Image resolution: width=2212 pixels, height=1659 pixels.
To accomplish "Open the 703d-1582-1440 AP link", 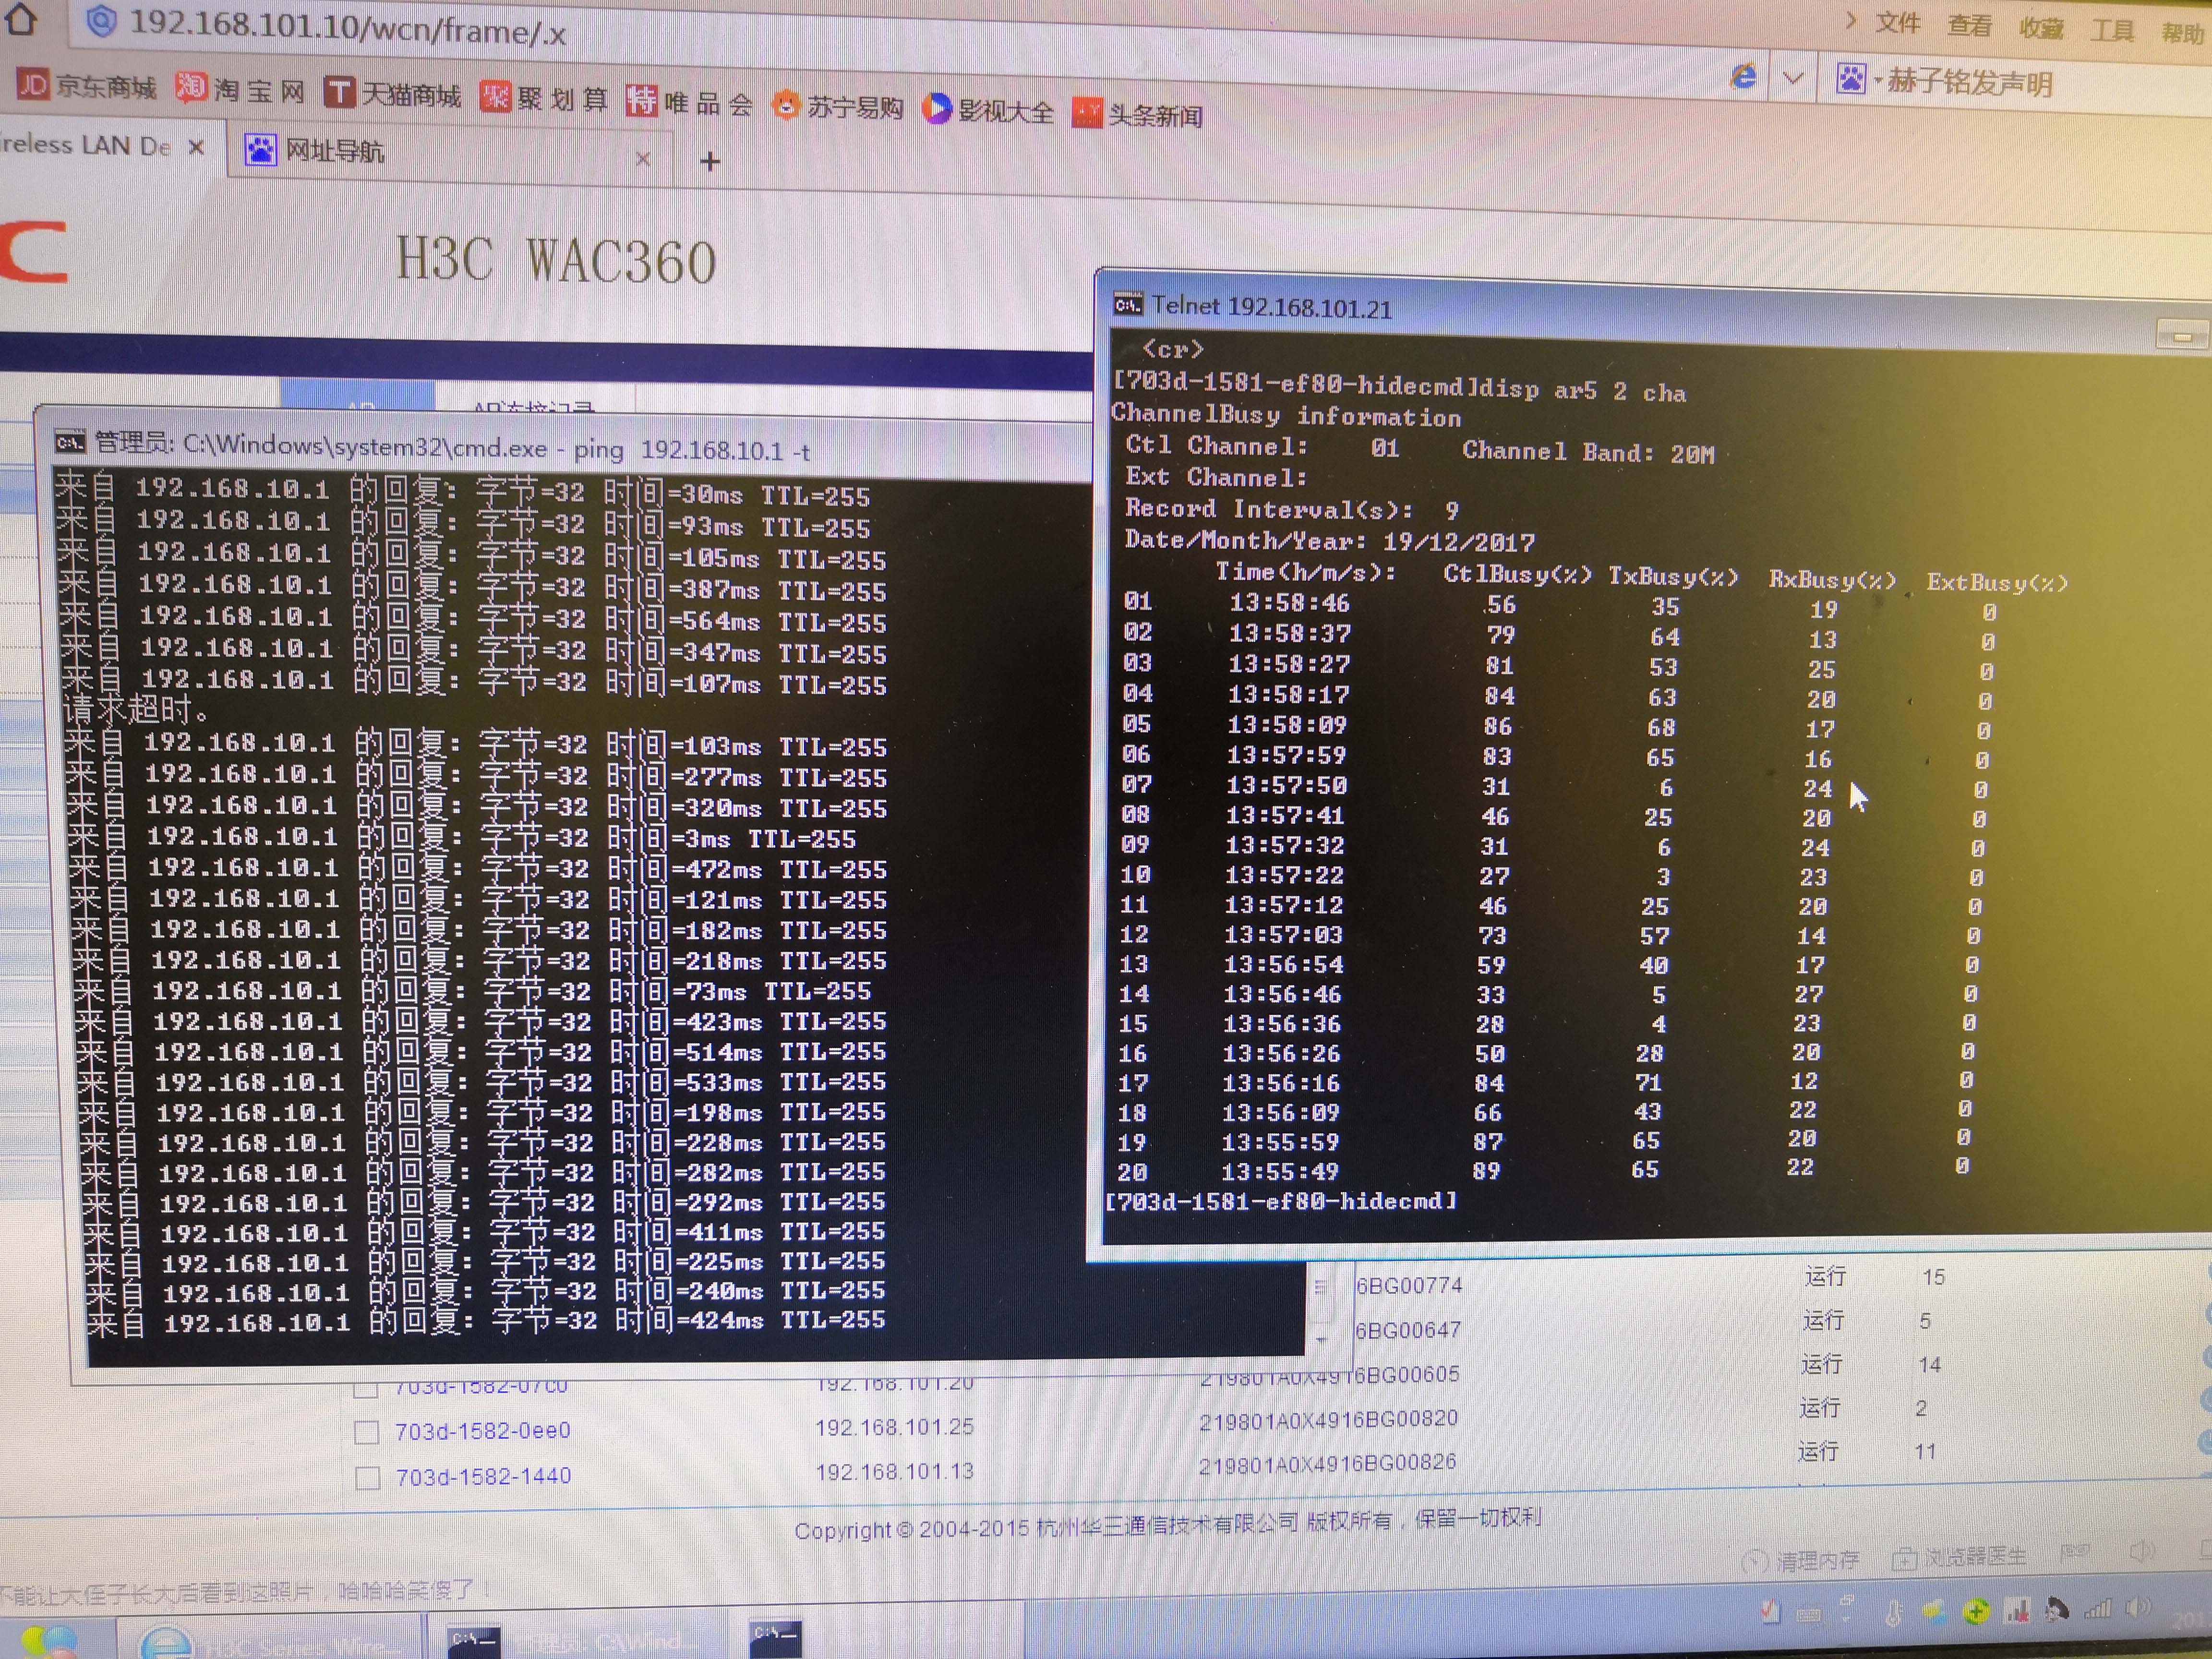I will pos(483,1476).
